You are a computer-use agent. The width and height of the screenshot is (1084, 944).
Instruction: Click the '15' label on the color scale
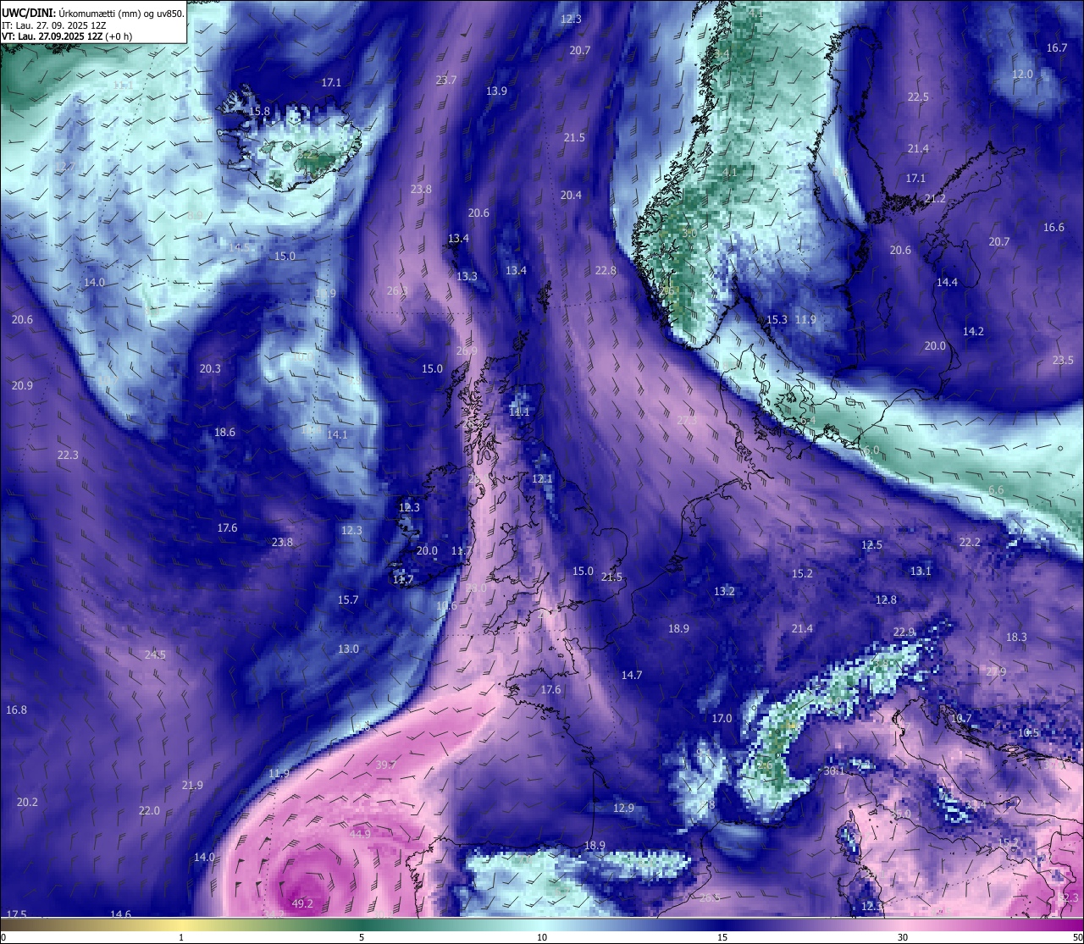pos(722,937)
